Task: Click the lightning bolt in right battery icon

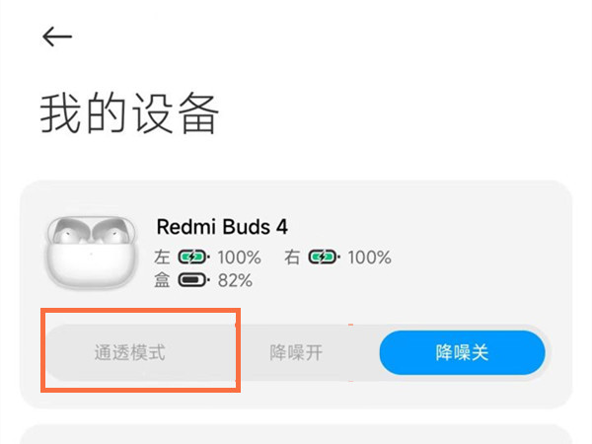Action: pyautogui.click(x=324, y=258)
